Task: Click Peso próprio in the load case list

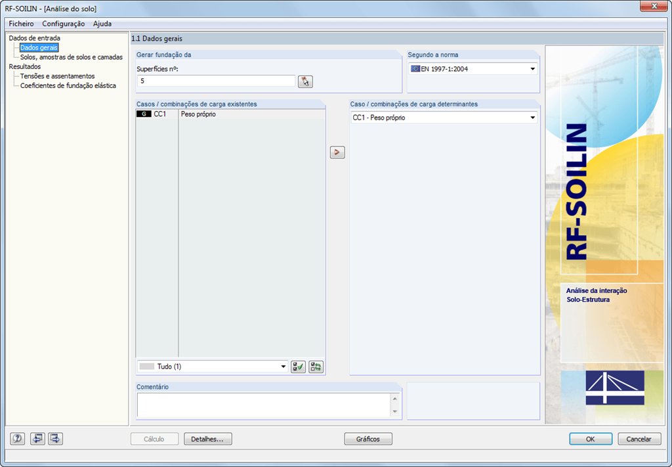Action: 198,114
